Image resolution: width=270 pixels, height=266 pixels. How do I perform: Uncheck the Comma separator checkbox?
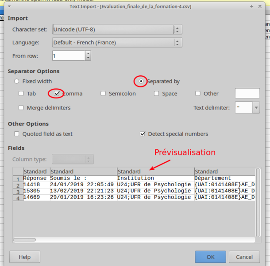coord(57,94)
